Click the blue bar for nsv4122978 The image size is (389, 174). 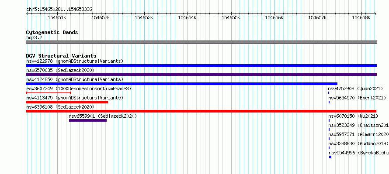pyautogui.click(x=201, y=65)
